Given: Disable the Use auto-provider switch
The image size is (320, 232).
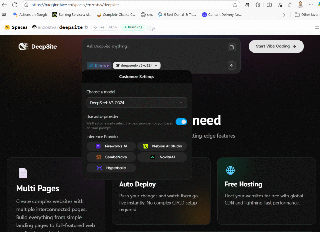Looking at the screenshot, I should [x=181, y=122].
